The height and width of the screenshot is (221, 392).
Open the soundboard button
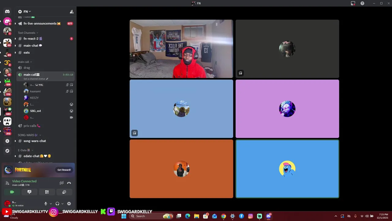(64, 192)
